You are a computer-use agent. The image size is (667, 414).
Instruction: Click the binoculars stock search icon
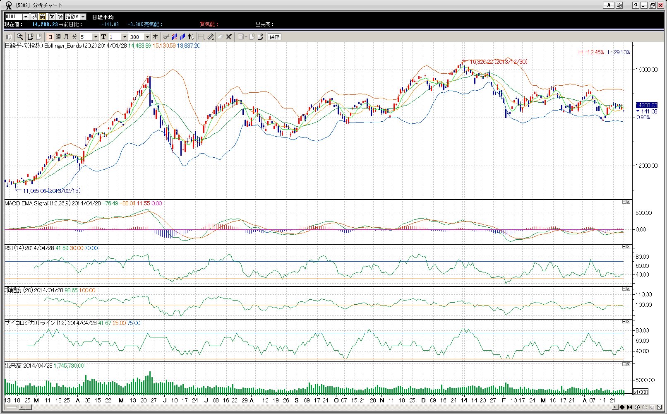43,17
